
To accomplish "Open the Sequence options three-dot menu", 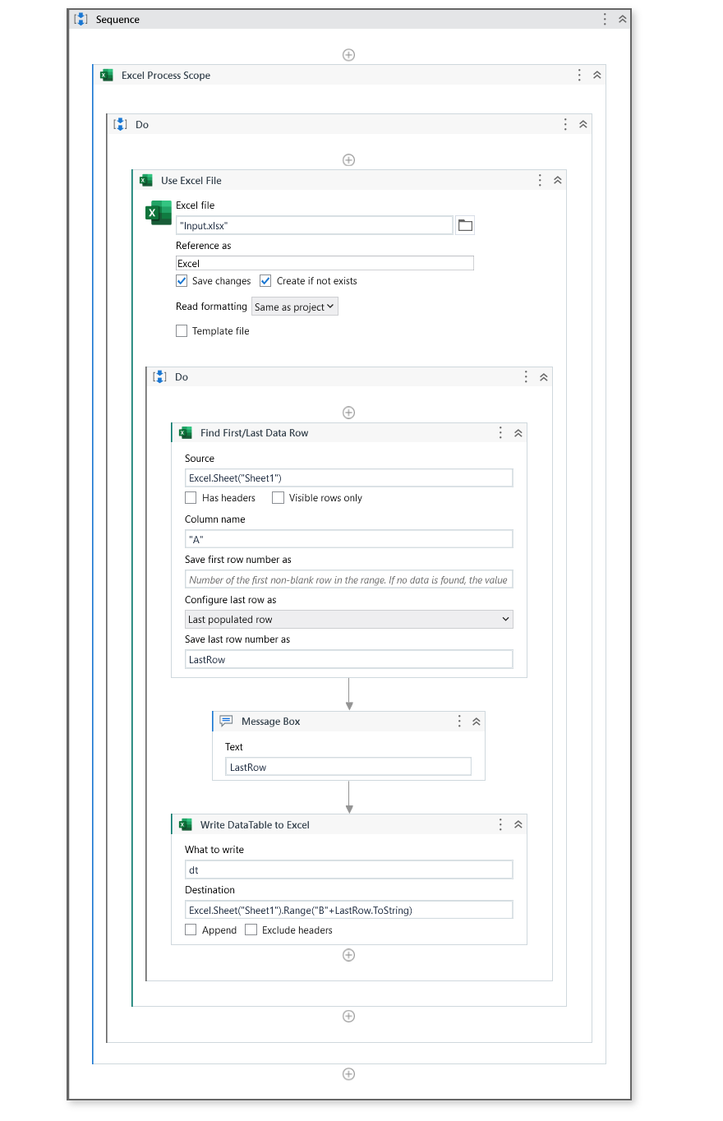I will [605, 19].
